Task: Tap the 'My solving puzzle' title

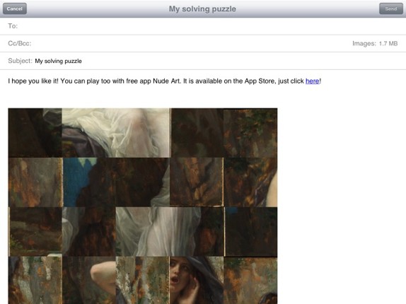Action: coord(202,8)
